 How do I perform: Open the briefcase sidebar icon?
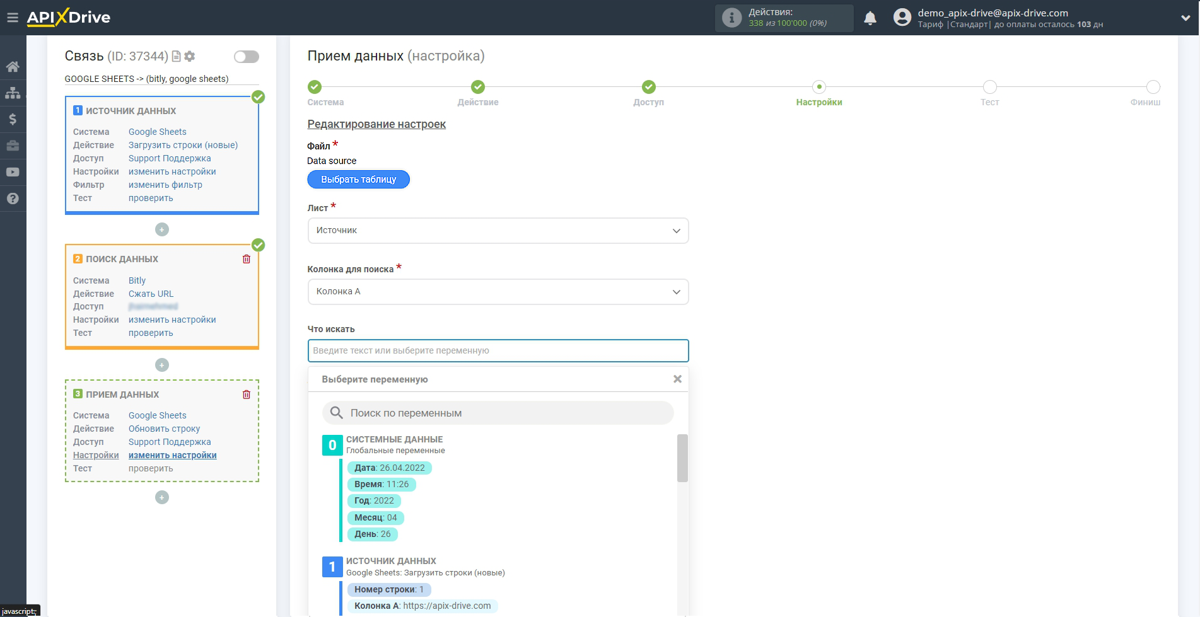(x=13, y=146)
